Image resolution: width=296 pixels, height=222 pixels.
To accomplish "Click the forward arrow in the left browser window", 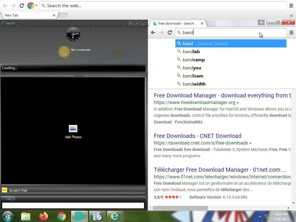I will (13, 6).
